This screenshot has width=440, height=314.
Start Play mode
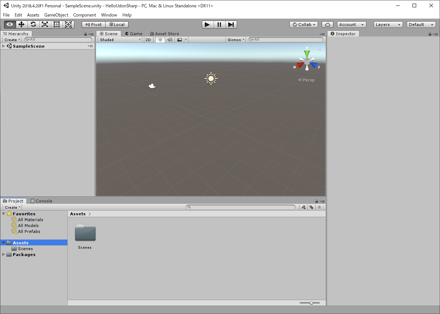point(207,25)
